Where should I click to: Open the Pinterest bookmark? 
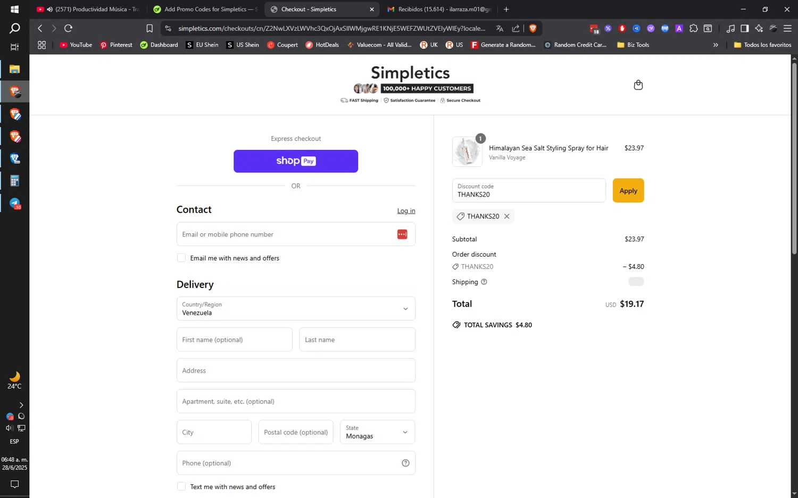point(116,45)
